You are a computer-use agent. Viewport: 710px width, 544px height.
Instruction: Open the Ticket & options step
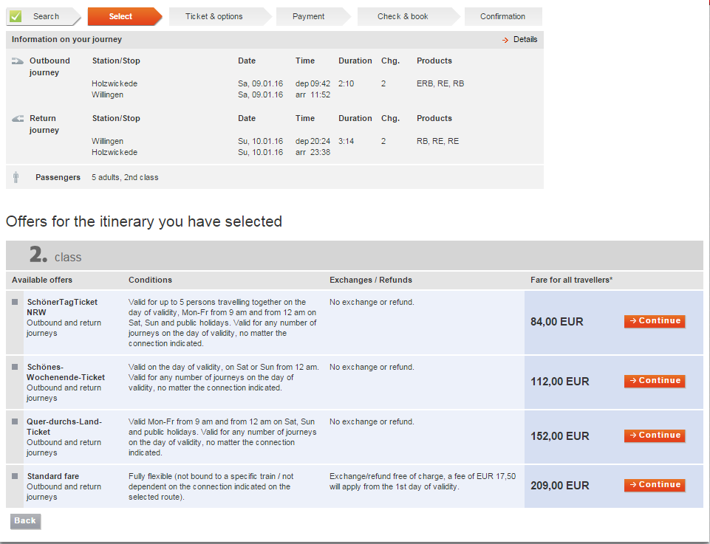[220, 16]
